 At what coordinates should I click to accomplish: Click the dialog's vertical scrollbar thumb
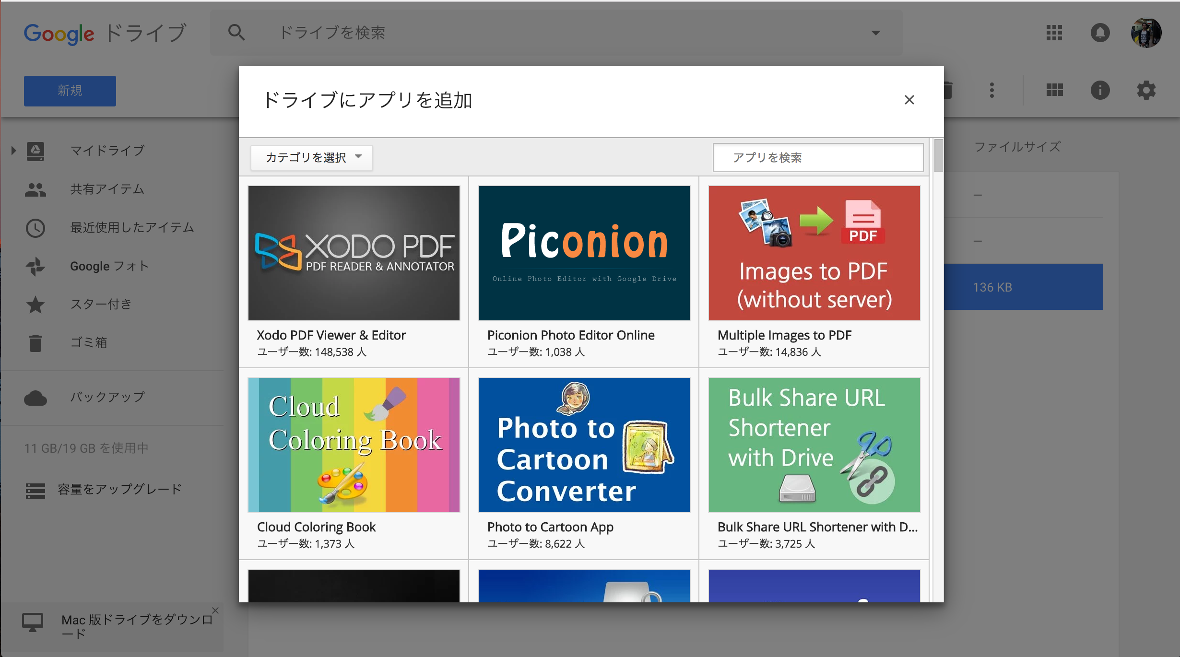coord(939,154)
